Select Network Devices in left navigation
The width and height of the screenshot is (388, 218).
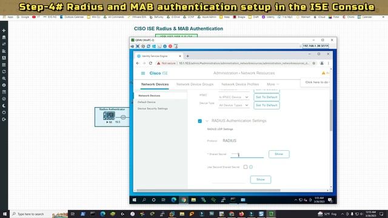[149, 96]
